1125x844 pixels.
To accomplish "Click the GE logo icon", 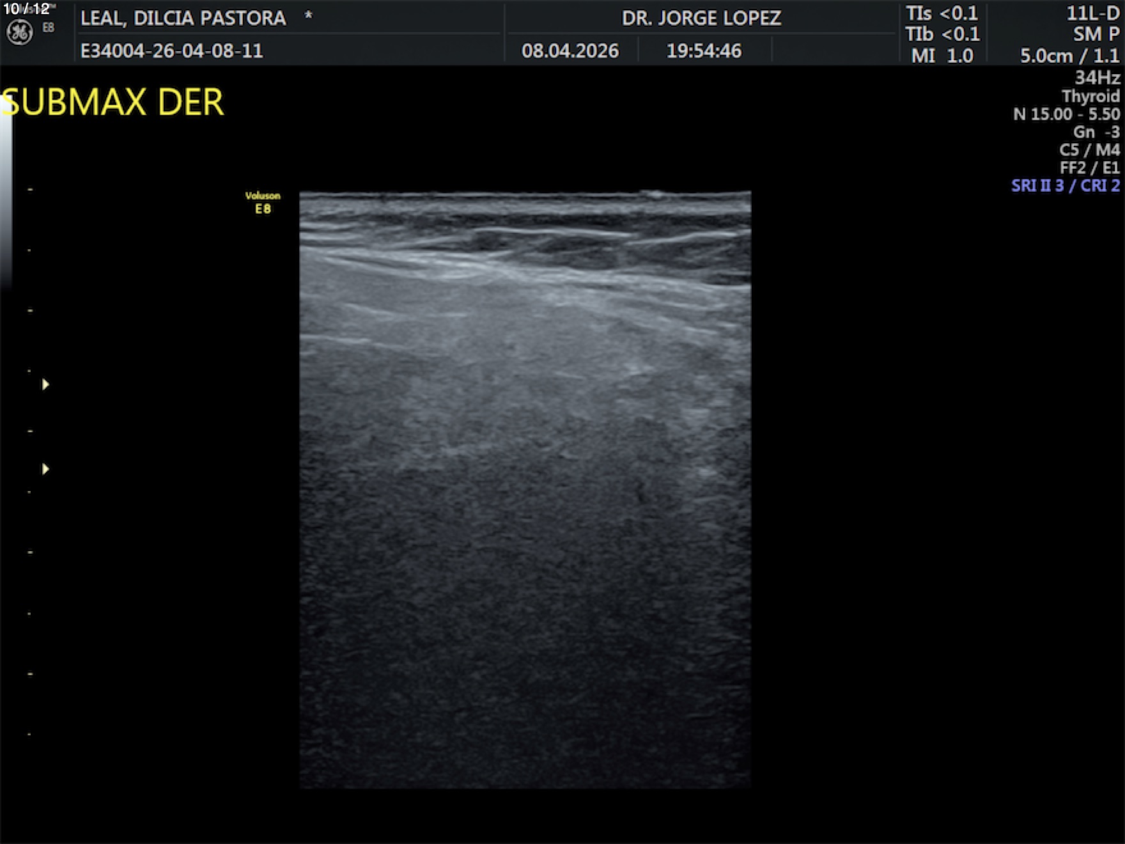I will 19,32.
